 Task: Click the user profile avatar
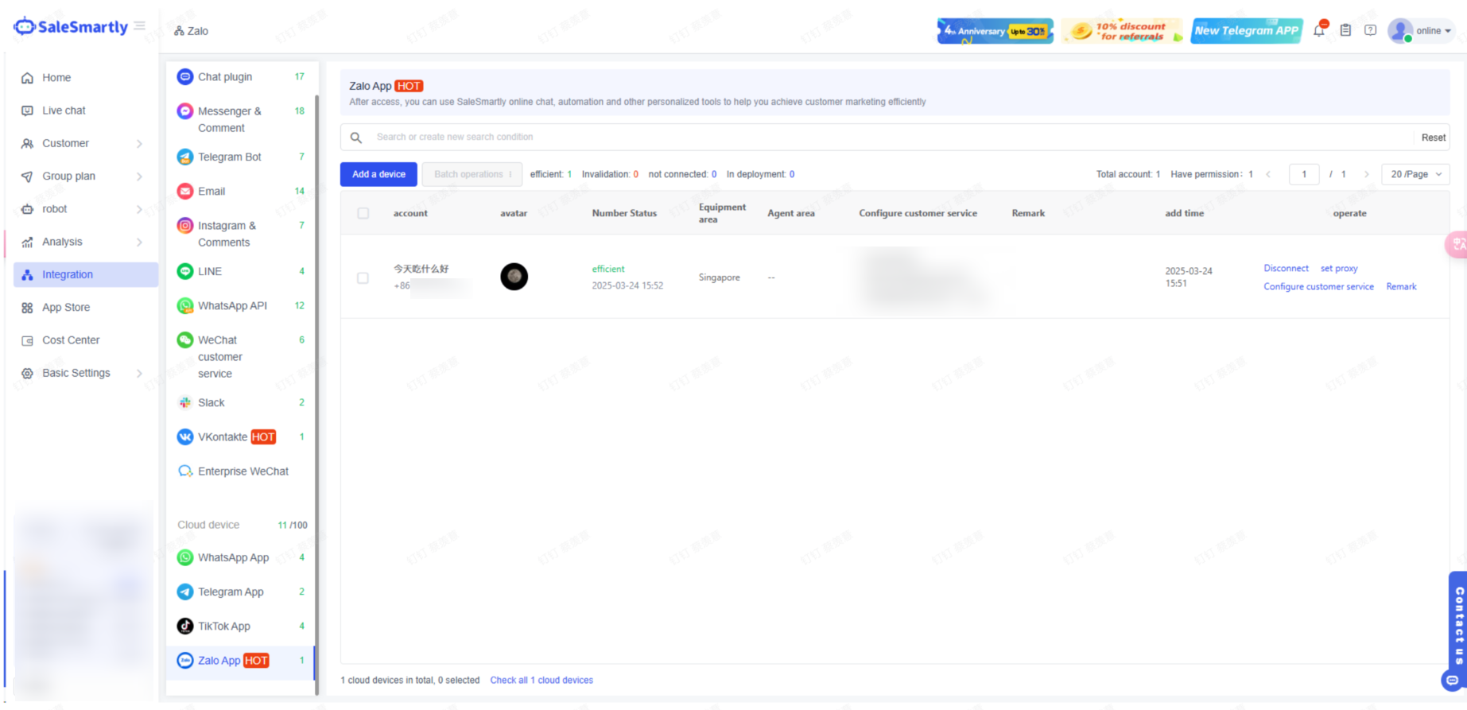pyautogui.click(x=1399, y=31)
